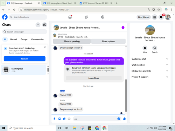Viewport: 175px width, 131px height.
Task: Open the tab search dropdown arrow
Action: 3,3
